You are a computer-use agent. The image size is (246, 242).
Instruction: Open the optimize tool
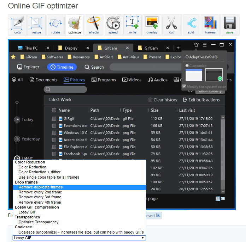coord(75,25)
